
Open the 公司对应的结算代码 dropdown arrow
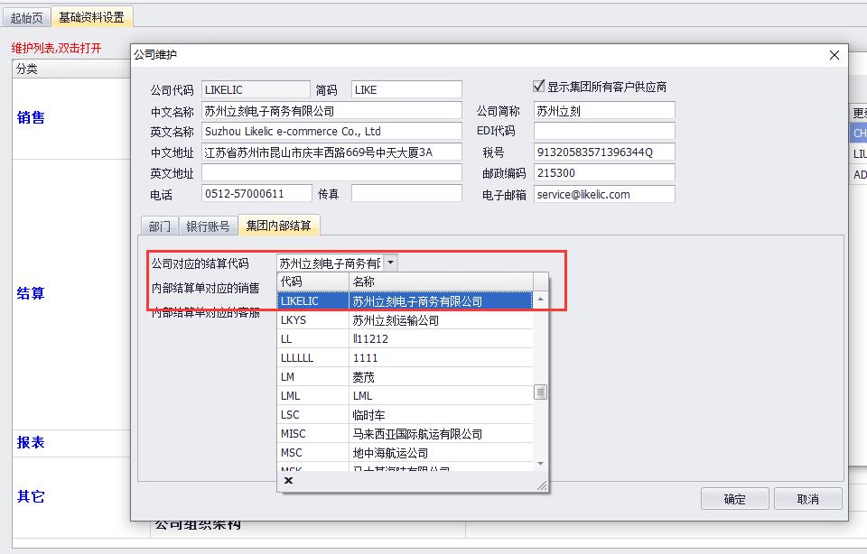point(390,263)
